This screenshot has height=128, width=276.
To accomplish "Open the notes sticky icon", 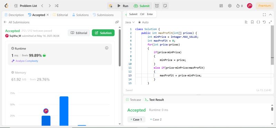I will tap(165, 6).
